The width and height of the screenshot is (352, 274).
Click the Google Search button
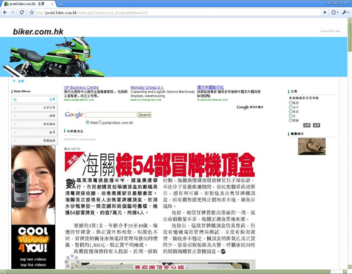(x=144, y=115)
